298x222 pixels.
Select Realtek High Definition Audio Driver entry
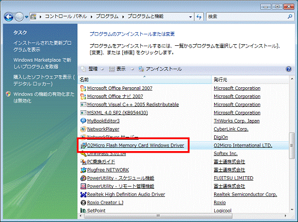coord(126,194)
